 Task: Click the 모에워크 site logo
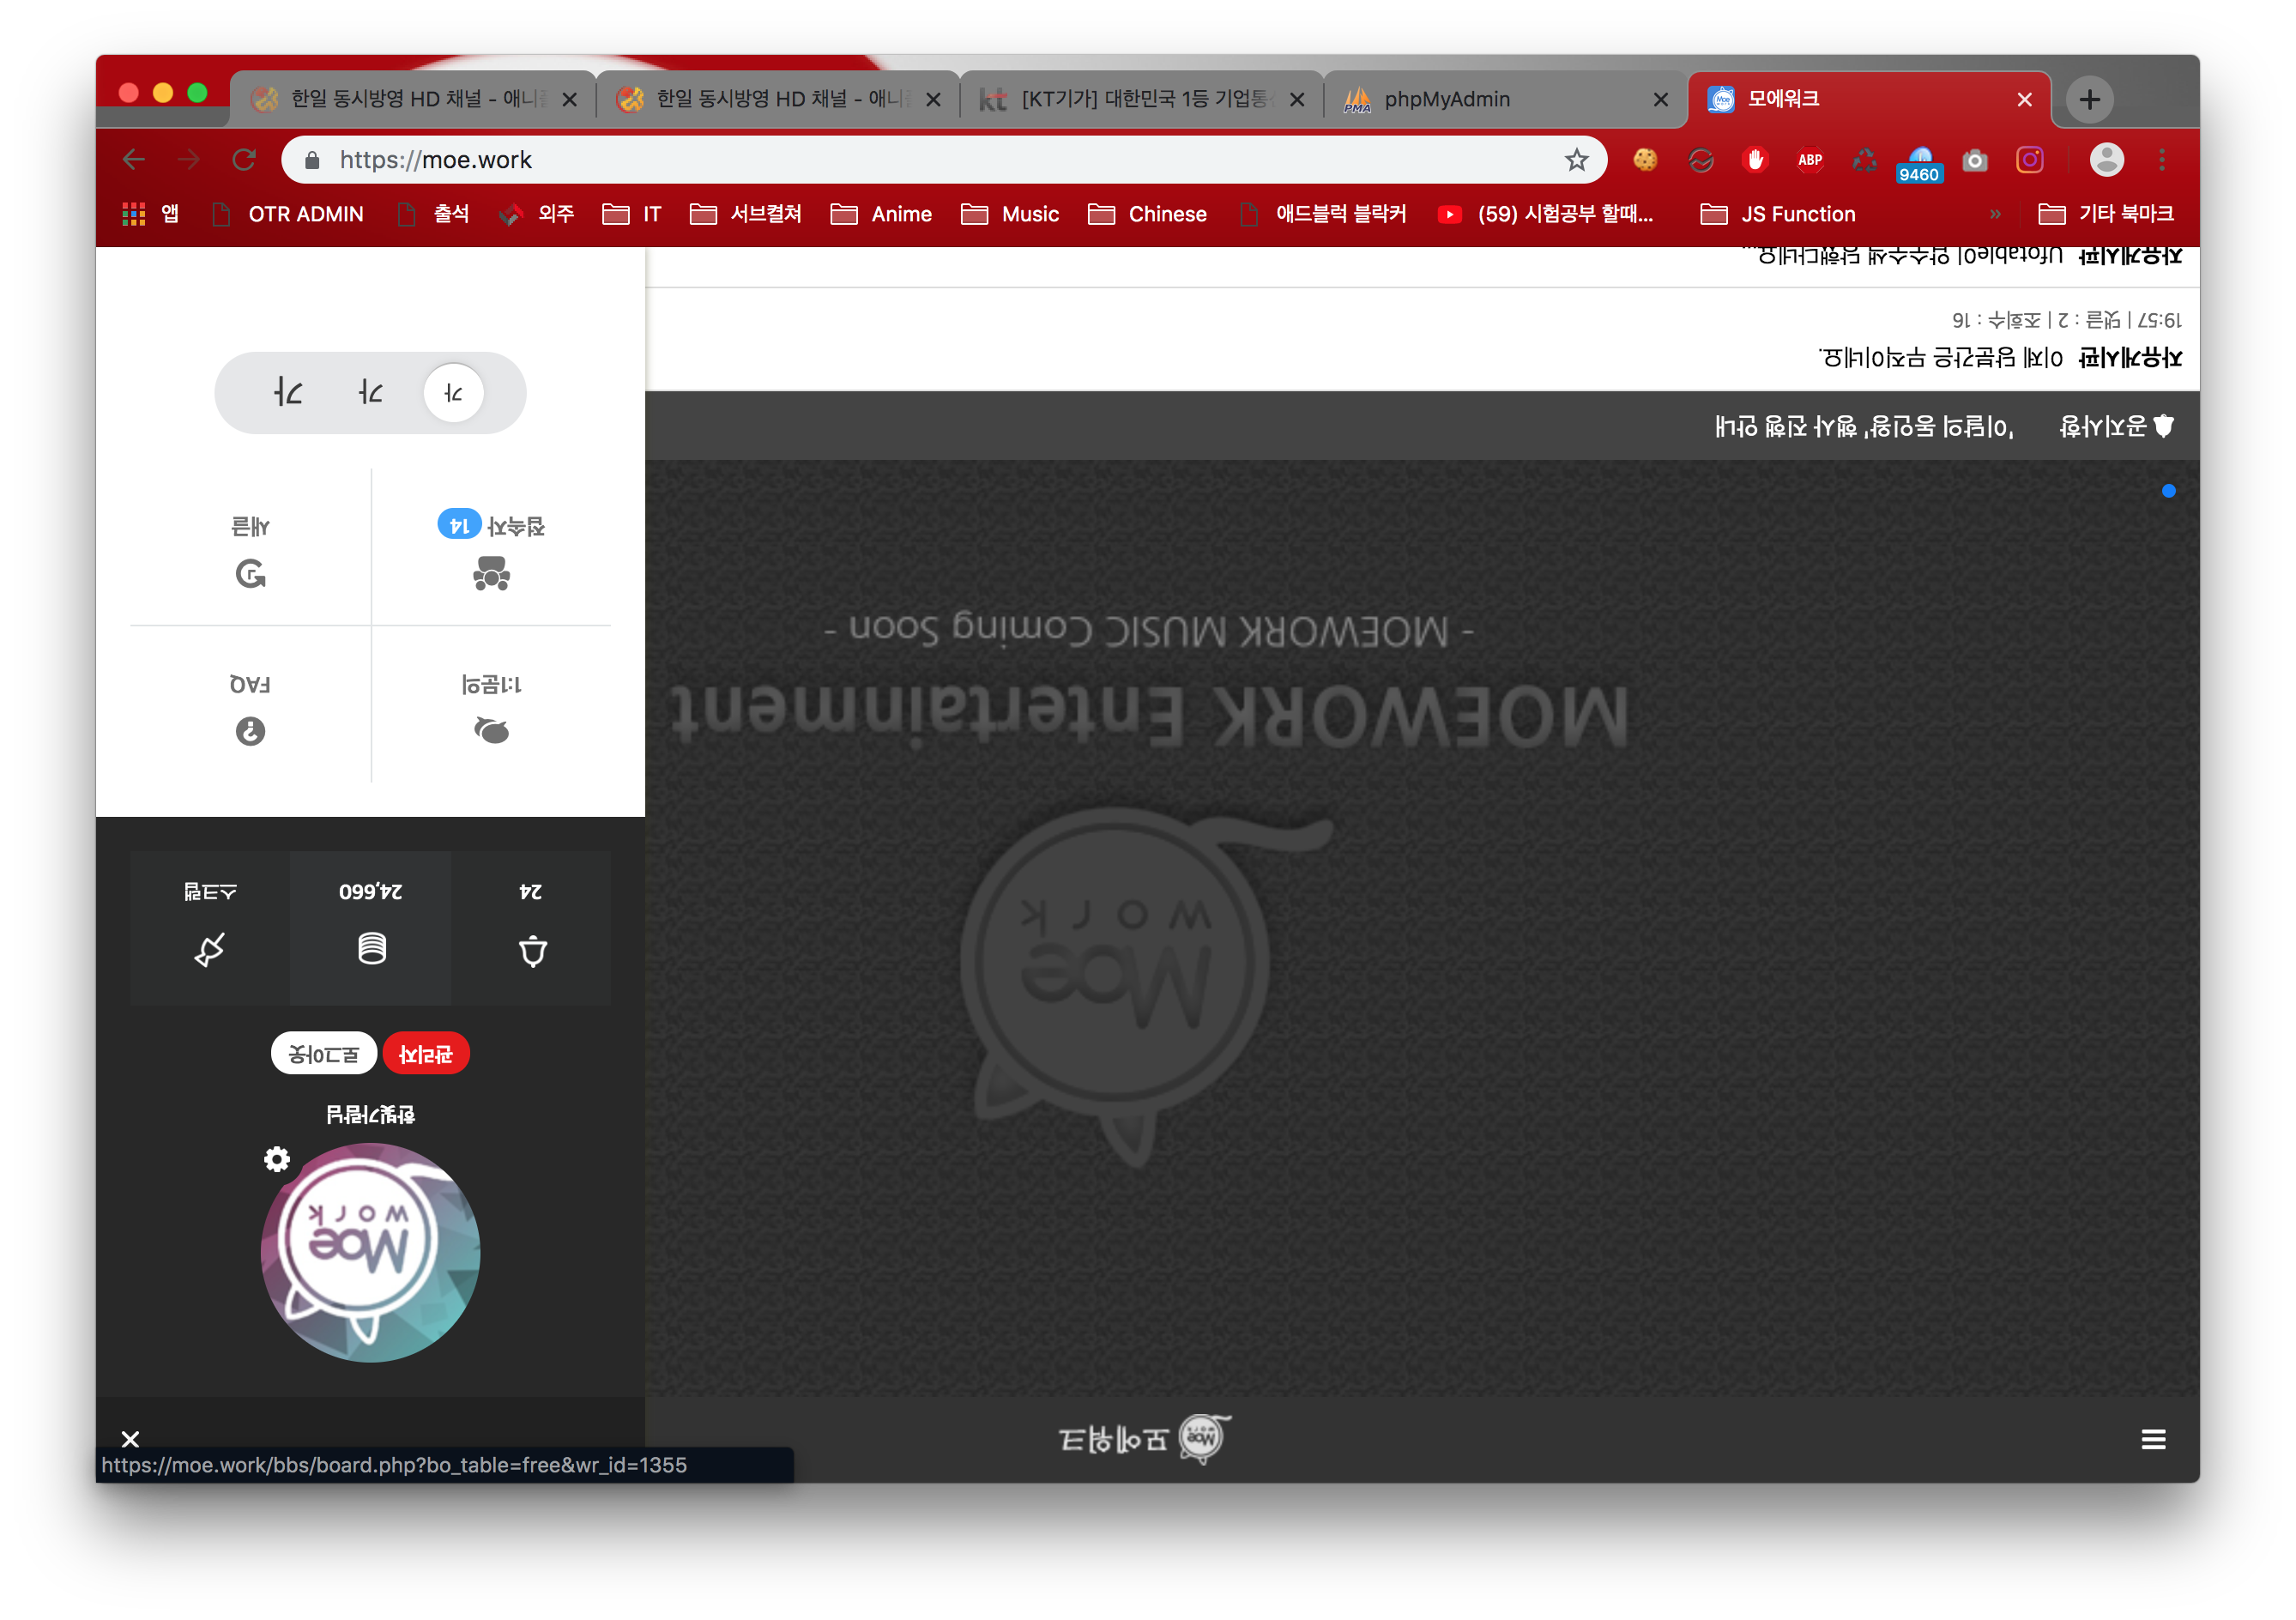(x=1145, y=1439)
